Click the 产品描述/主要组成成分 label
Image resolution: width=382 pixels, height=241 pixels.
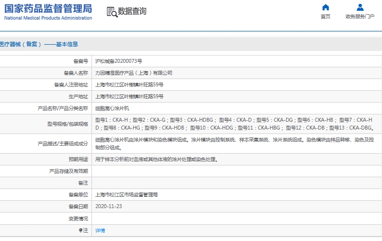coord(62,143)
